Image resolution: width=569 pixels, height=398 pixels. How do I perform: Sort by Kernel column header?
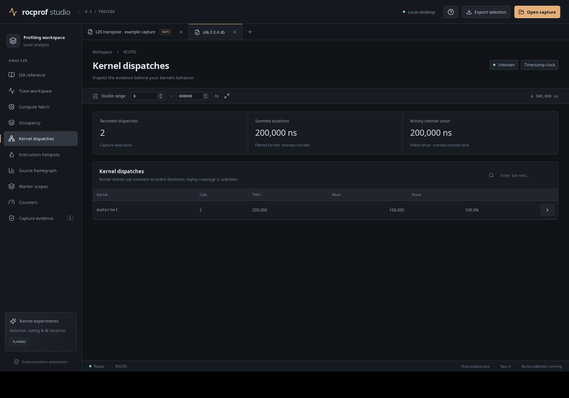[102, 195]
